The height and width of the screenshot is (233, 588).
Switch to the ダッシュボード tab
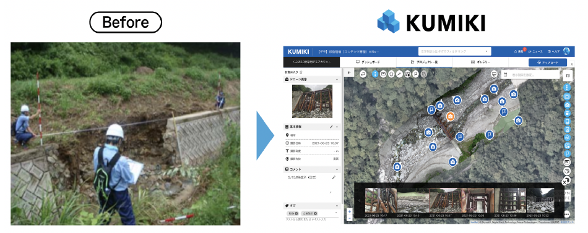[368, 62]
